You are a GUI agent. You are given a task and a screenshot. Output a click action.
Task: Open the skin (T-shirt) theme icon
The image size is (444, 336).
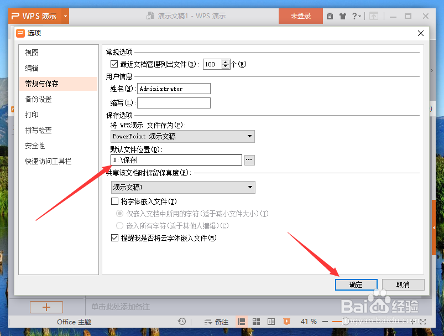[343, 16]
